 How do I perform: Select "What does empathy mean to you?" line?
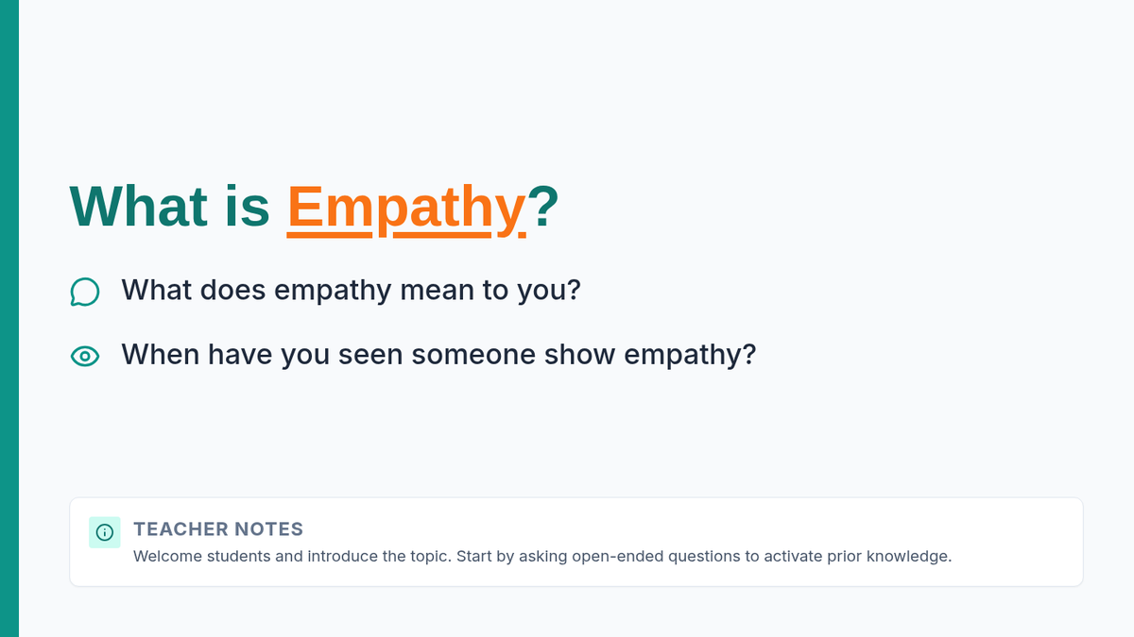click(x=351, y=290)
